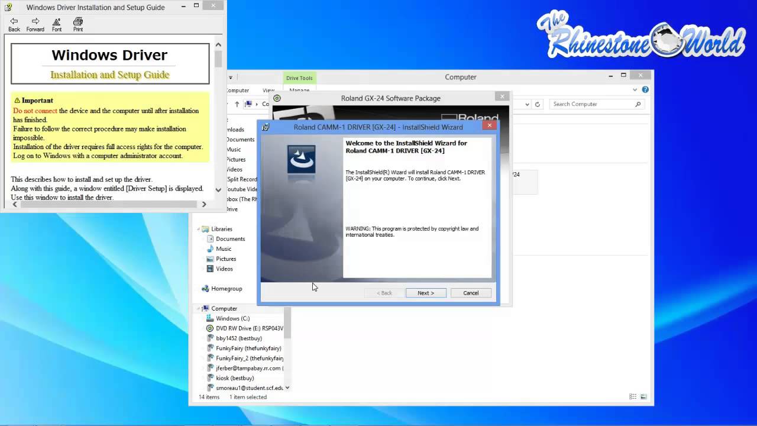
Task: Select Homegroup in the navigation pane
Action: pos(227,289)
